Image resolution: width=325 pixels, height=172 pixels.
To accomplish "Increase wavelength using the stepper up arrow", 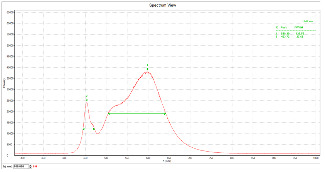I will click(x=31, y=165).
